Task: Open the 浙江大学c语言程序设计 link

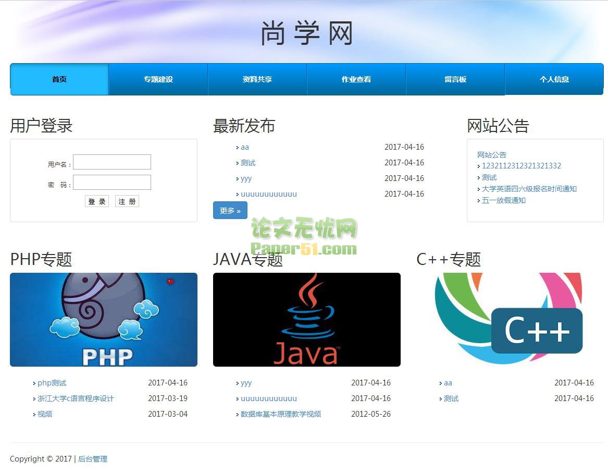Action: [x=76, y=398]
